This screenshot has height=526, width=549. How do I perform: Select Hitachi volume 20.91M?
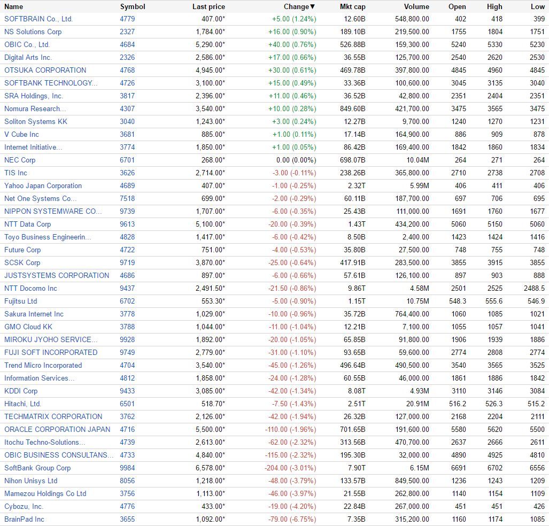[417, 404]
